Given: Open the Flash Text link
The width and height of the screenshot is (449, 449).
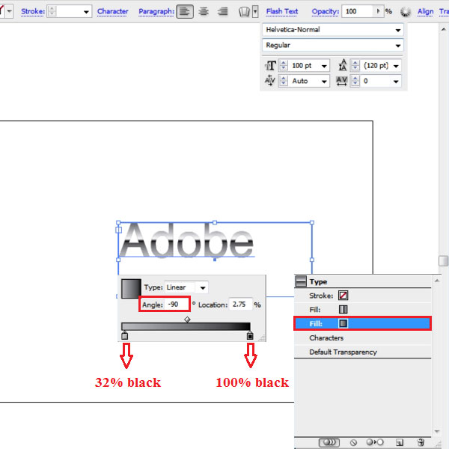Looking at the screenshot, I should click(282, 11).
